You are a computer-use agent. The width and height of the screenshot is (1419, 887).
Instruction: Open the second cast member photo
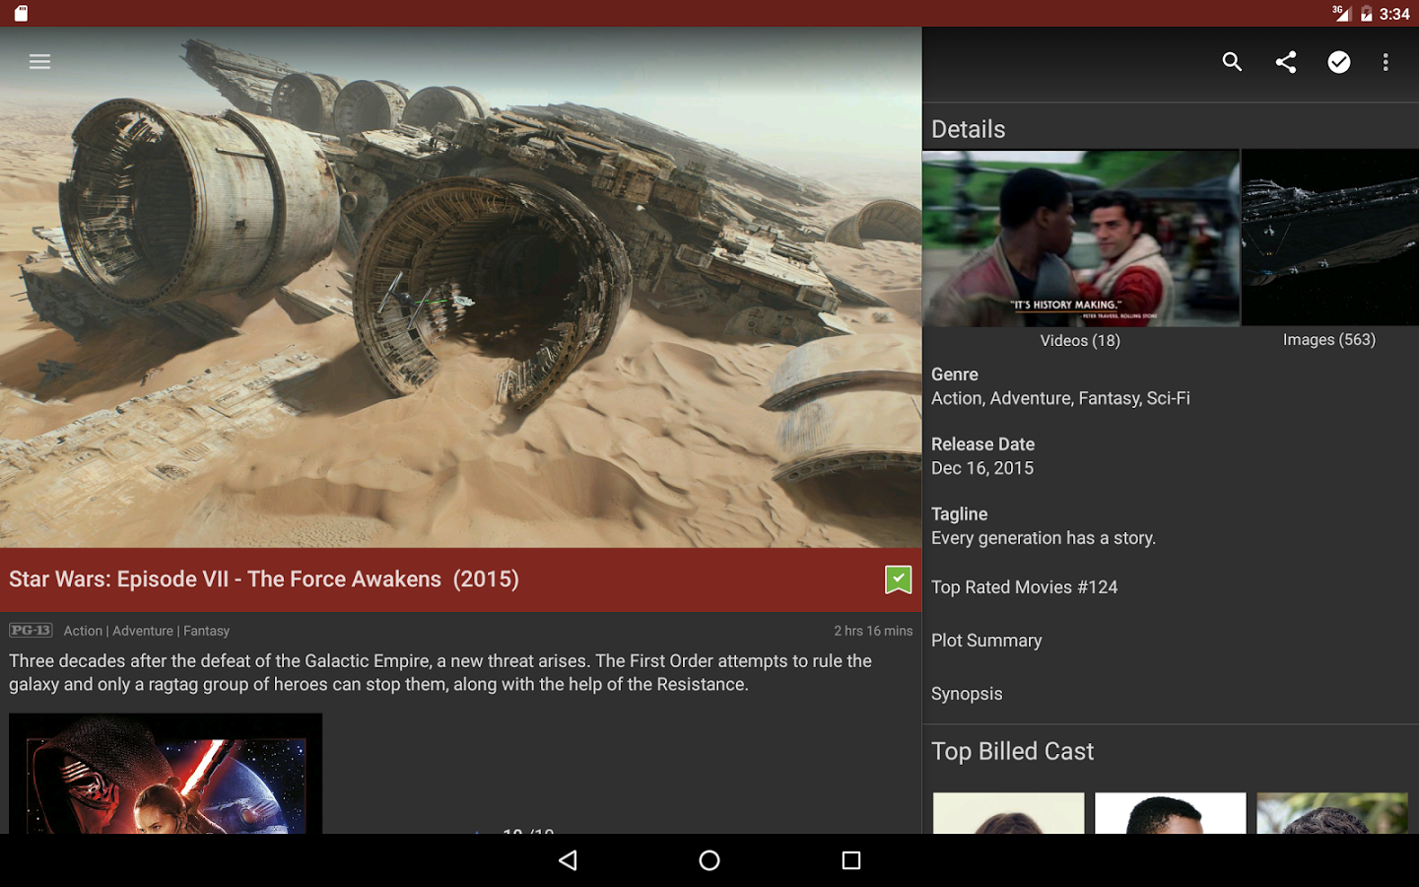click(1171, 813)
